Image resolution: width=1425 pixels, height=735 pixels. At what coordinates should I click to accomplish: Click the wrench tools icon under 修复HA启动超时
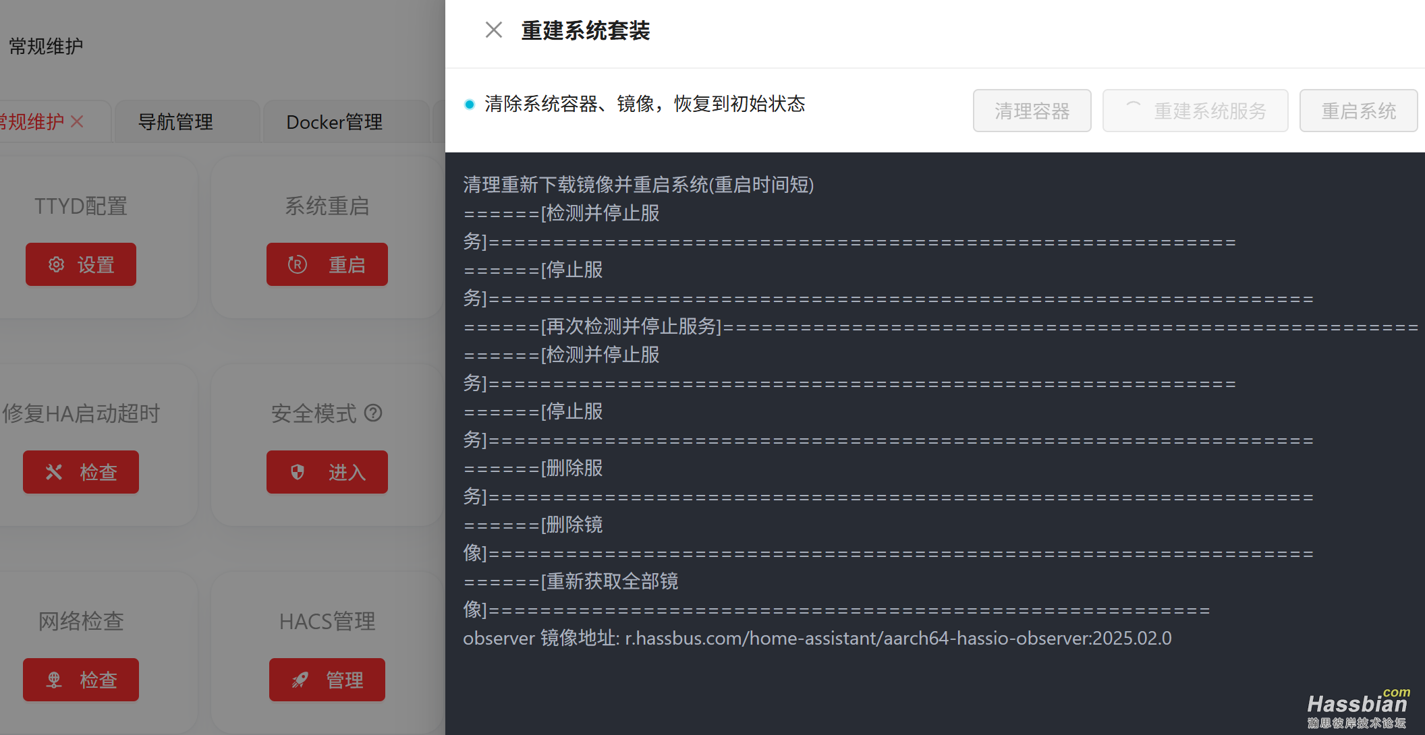(x=54, y=472)
